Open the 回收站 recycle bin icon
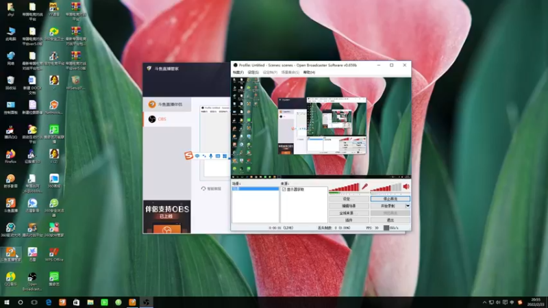548x308 pixels. click(x=10, y=83)
